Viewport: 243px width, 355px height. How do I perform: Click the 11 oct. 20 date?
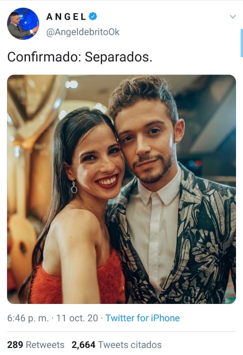(77, 318)
